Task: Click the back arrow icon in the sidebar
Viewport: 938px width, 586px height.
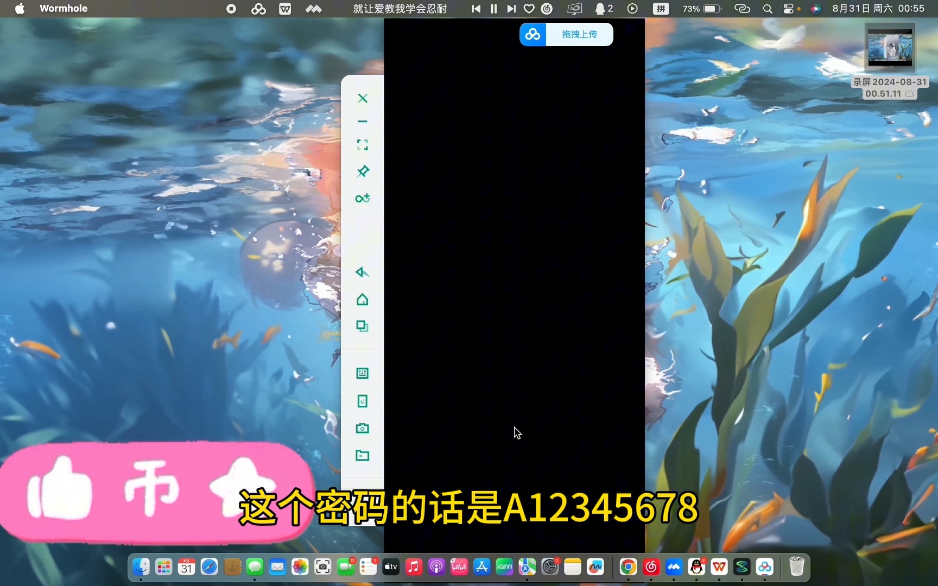Action: 362,272
